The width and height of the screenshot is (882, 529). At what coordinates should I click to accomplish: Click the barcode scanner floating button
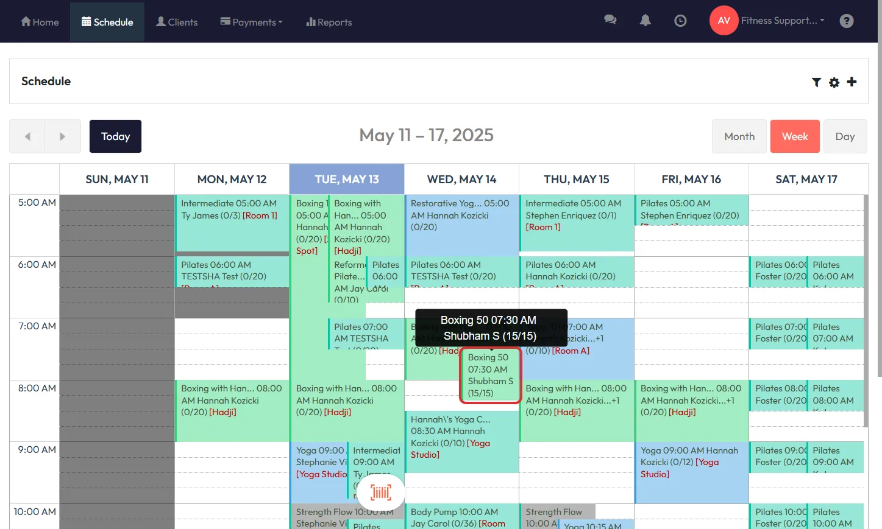click(x=381, y=492)
